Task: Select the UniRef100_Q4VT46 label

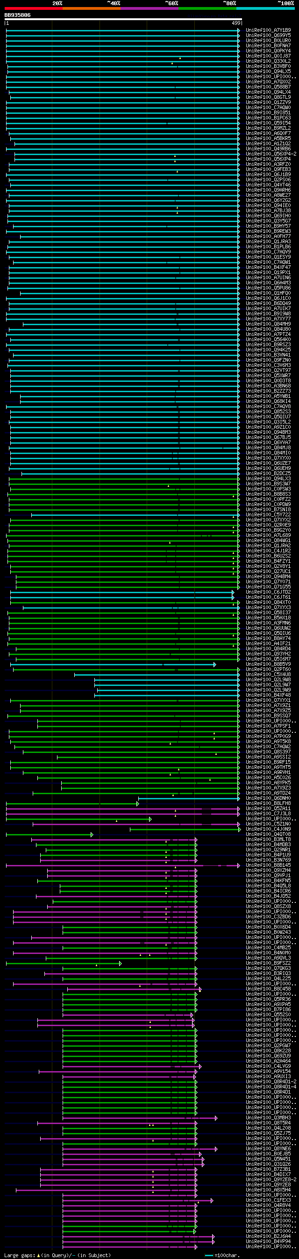Action: click(268, 185)
